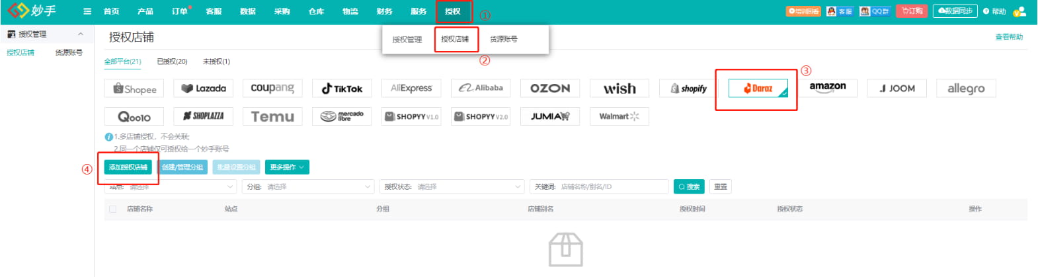This screenshot has width=1038, height=277.
Task: Open the 仓库 menu
Action: 316,11
